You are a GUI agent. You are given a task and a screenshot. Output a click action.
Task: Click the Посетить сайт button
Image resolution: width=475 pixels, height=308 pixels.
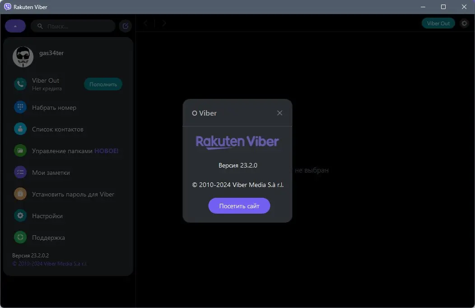(x=239, y=206)
